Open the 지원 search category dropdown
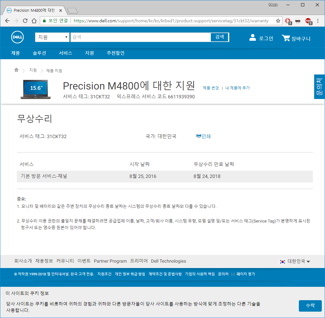This screenshot has height=318, width=325. 52,37
